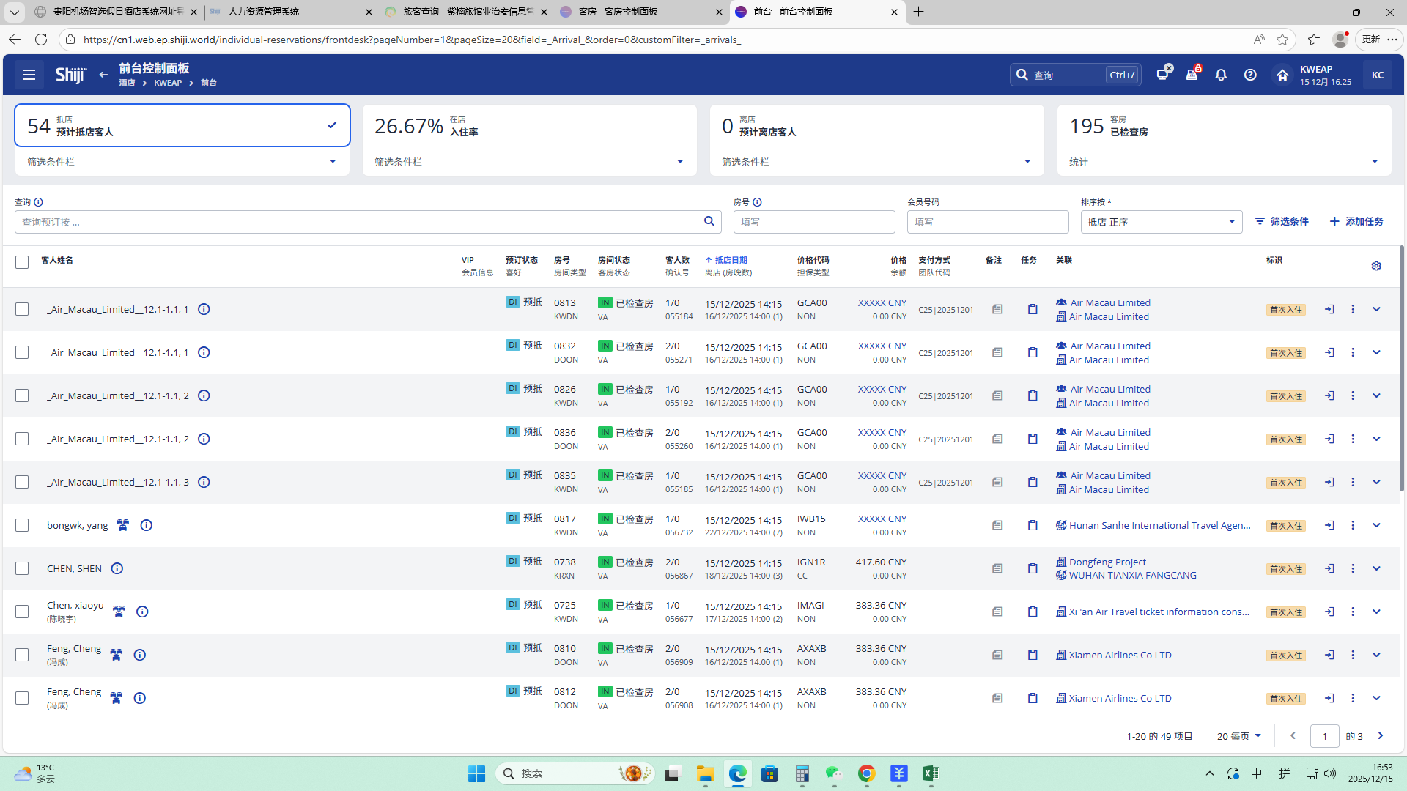Viewport: 1407px width, 791px height.
Task: Click the home icon in header
Action: [x=1282, y=75]
